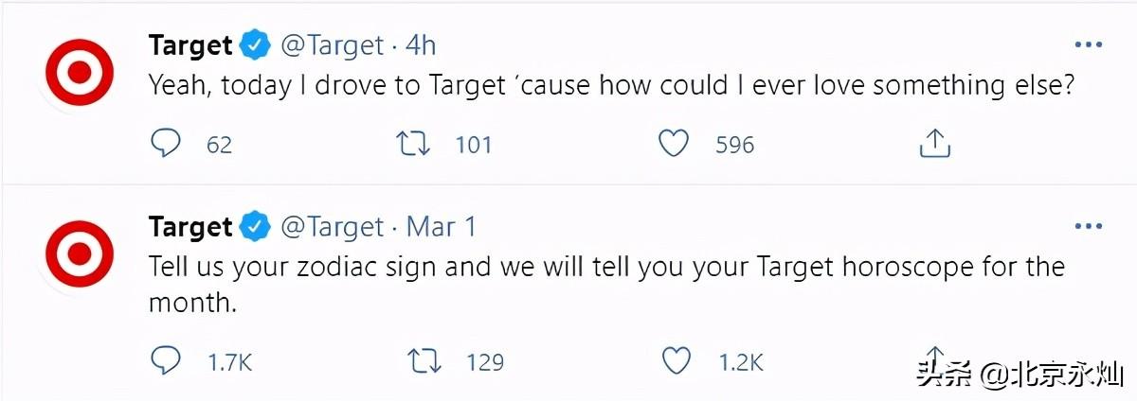Open the Mar 1 timestamp link
The width and height of the screenshot is (1137, 401).
pyautogui.click(x=441, y=228)
